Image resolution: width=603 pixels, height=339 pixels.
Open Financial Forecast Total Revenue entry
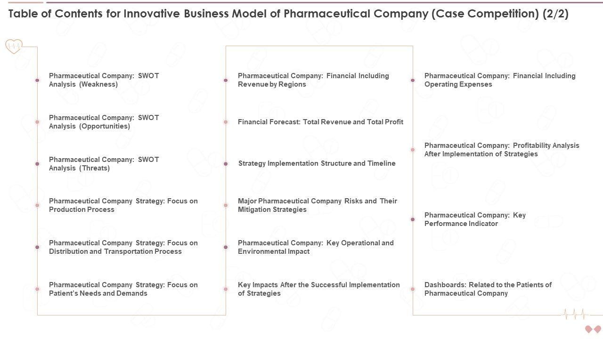(320, 122)
